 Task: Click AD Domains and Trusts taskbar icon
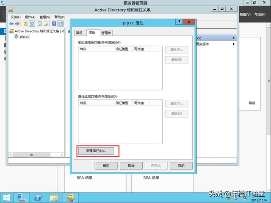[71, 198]
